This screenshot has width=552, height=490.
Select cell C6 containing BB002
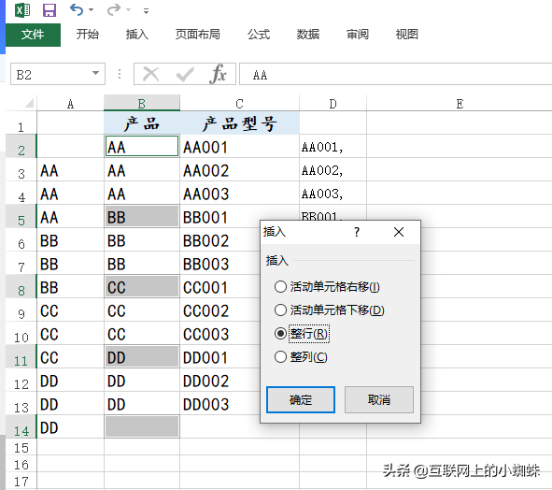tap(220, 240)
